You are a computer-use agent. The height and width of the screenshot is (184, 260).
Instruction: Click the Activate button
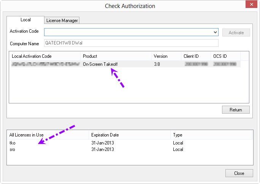236,32
